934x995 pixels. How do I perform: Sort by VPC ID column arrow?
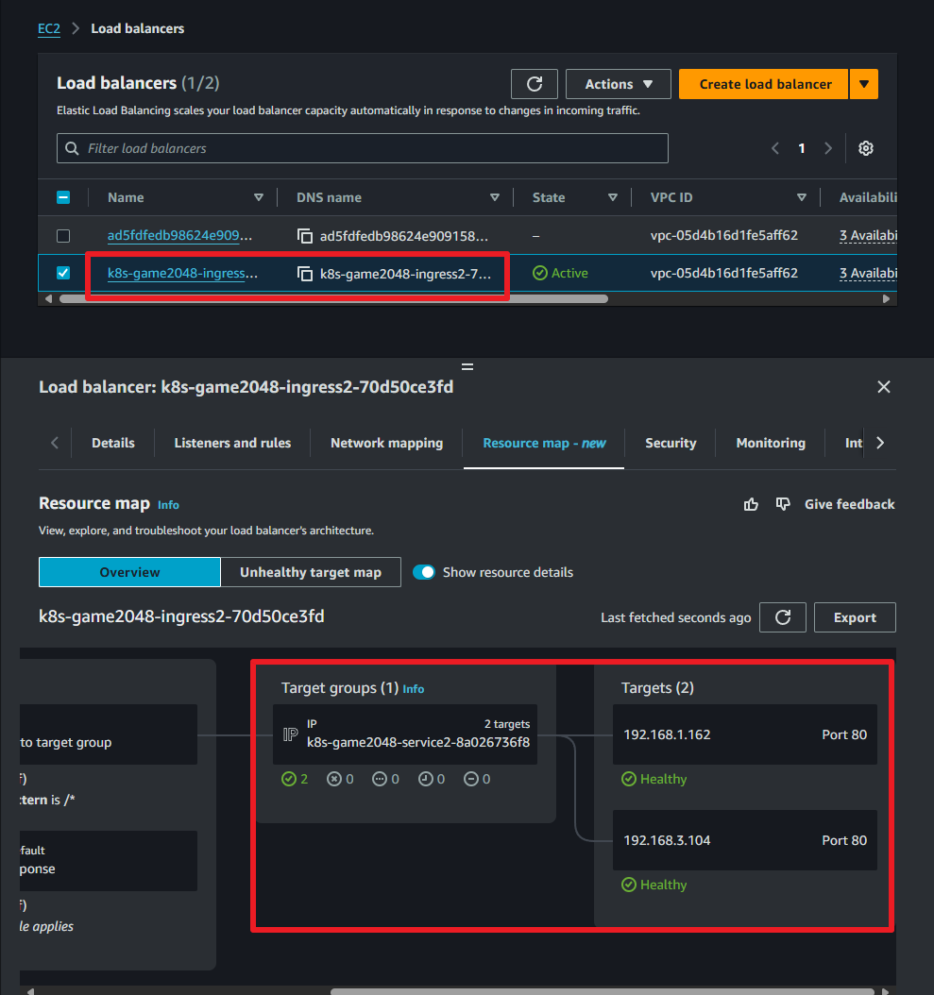[801, 198]
